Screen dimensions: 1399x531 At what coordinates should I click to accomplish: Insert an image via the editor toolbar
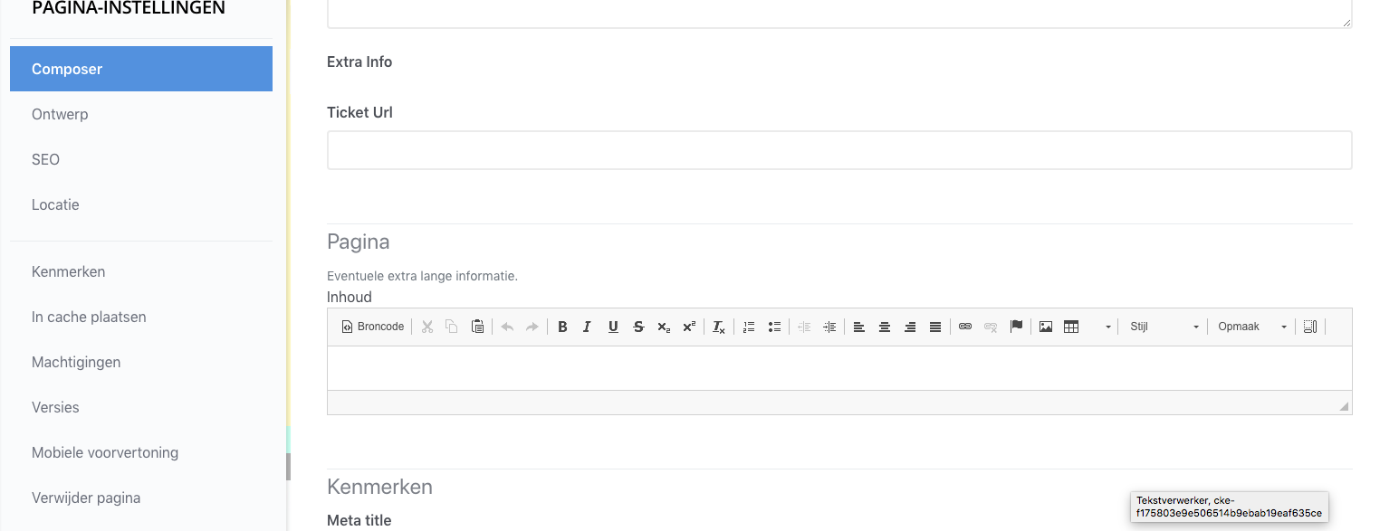[x=1046, y=327]
